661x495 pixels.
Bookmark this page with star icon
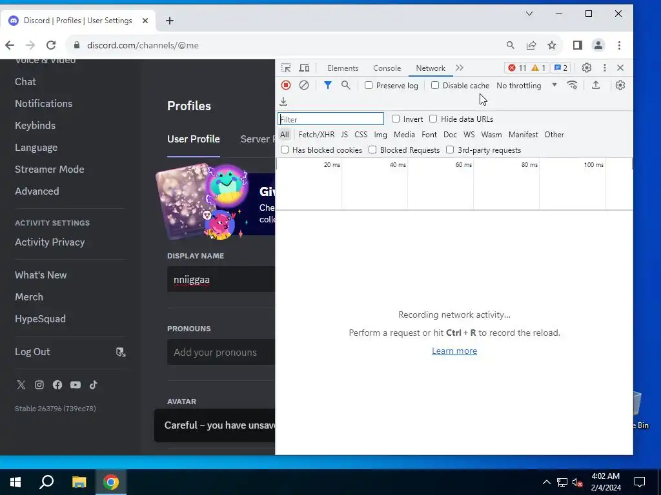pos(552,45)
